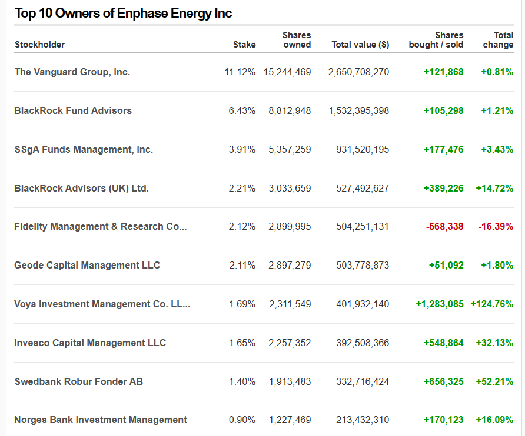
Task: Select Vanguard's 11.12% stake value
Action: pos(240,72)
